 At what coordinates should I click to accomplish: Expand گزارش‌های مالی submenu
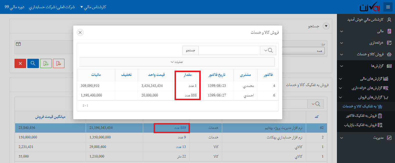coord(341,79)
